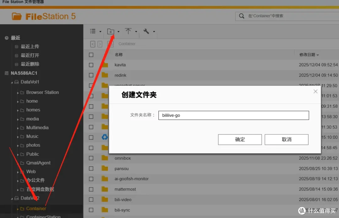Open the view mode dropdown arrow

pos(100,32)
